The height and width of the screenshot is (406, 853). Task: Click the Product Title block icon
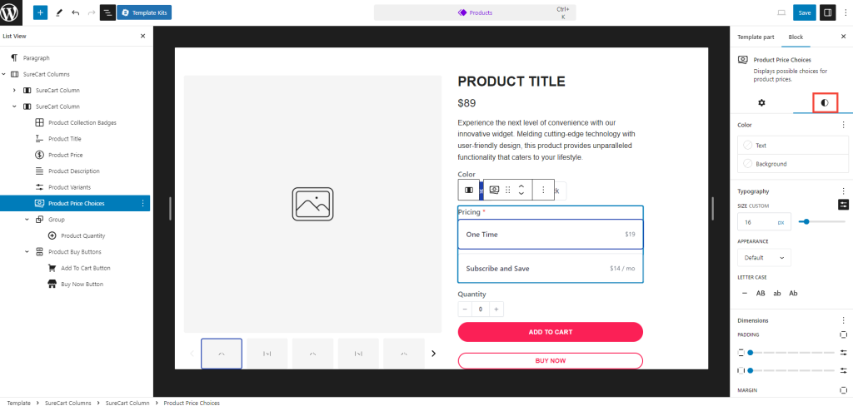(39, 139)
